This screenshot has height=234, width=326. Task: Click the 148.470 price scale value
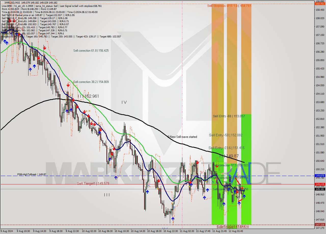click(x=320, y=203)
